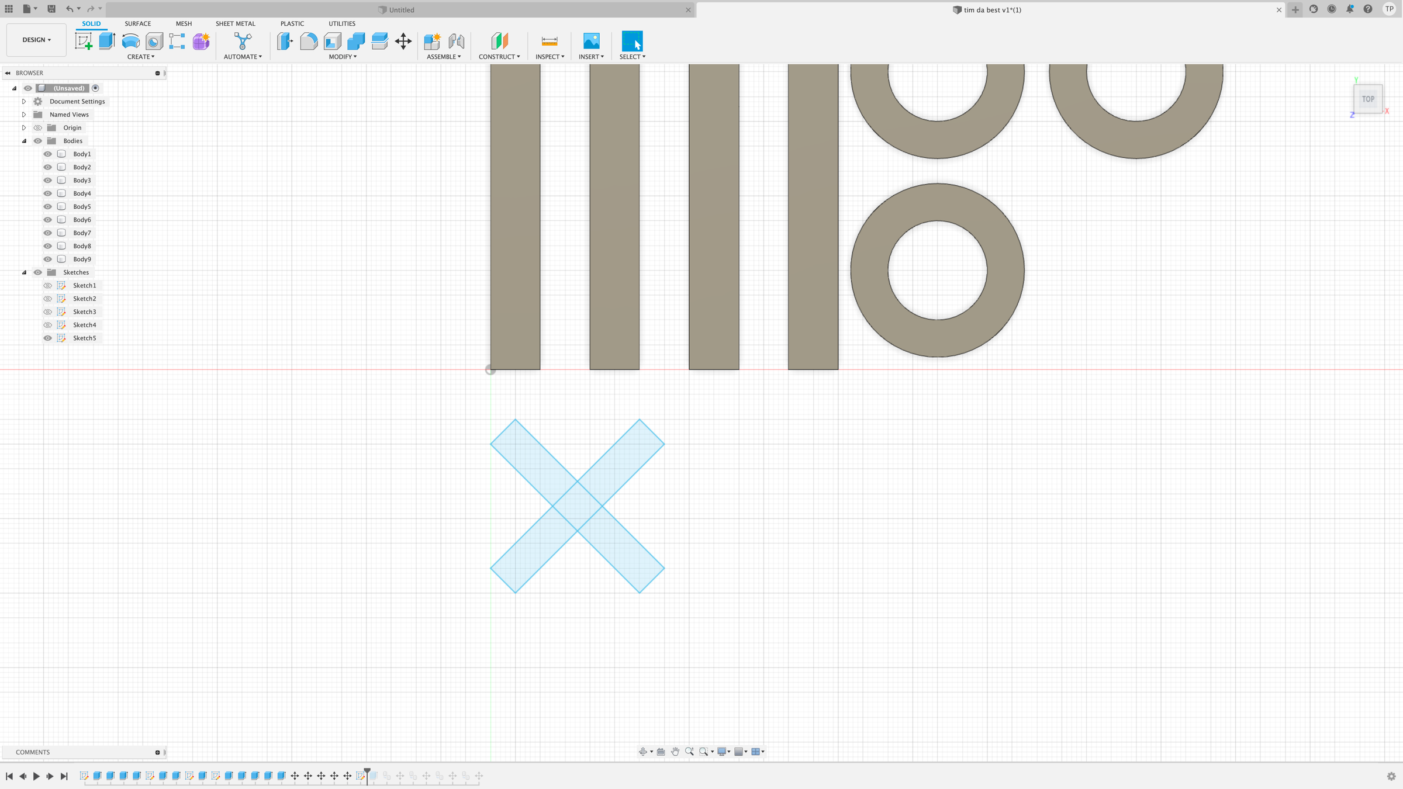Select the Create Sketch tool
The height and width of the screenshot is (789, 1403).
click(x=83, y=41)
